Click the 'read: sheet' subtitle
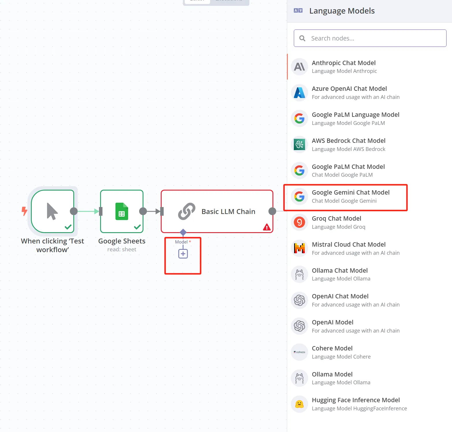The height and width of the screenshot is (432, 452). (x=122, y=250)
